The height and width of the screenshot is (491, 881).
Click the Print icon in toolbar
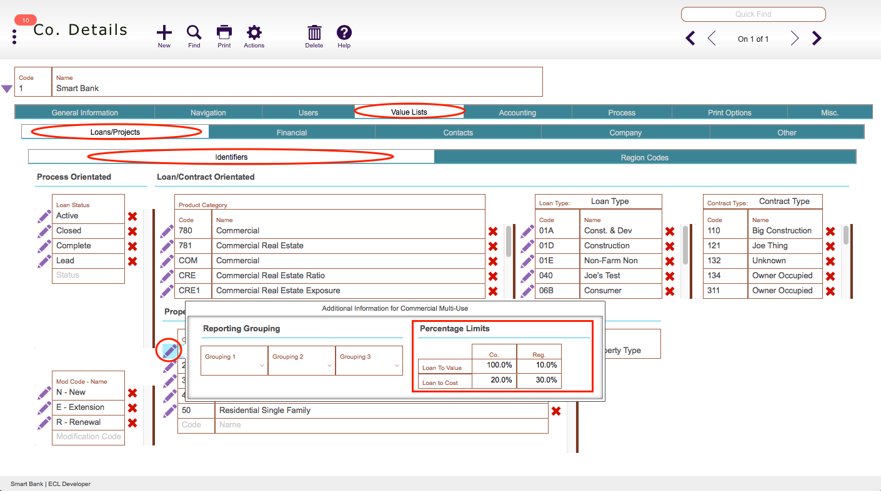click(224, 32)
